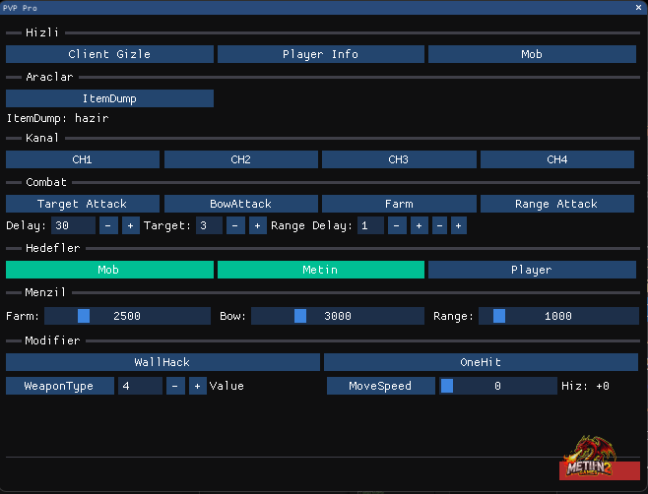Switch to channel CH1

pyautogui.click(x=83, y=159)
